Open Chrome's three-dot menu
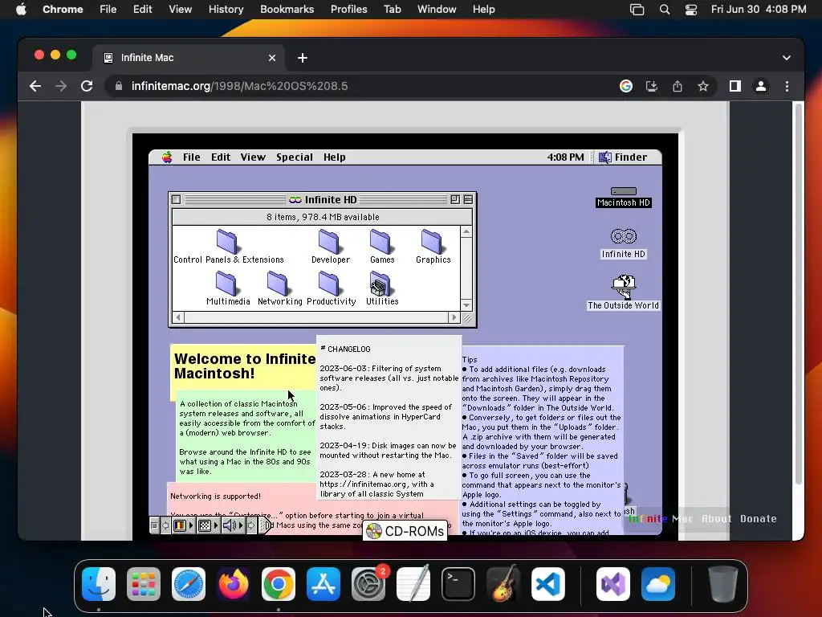This screenshot has width=822, height=617. pyautogui.click(x=787, y=86)
